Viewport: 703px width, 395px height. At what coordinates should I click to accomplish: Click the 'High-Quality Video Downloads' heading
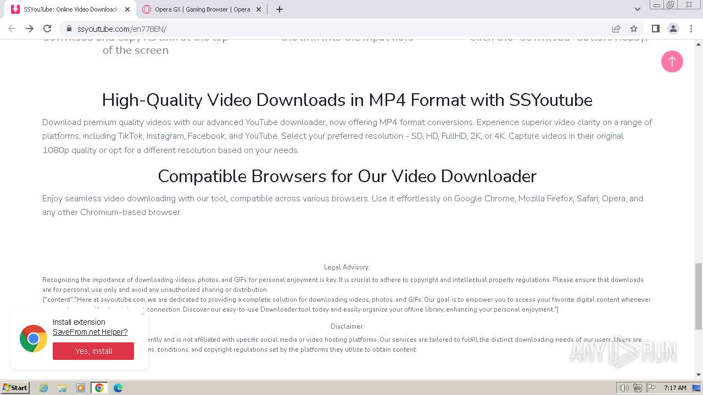pyautogui.click(x=347, y=100)
